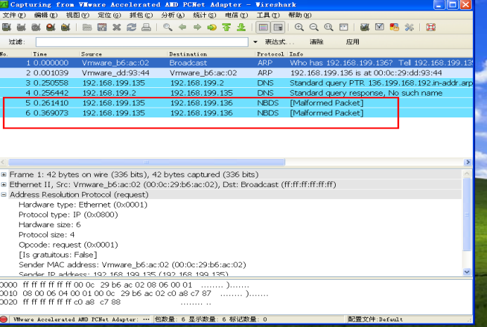Viewport: 487px width, 327px height.
Task: Select packet 4 DNS query response row
Action: click(236, 93)
